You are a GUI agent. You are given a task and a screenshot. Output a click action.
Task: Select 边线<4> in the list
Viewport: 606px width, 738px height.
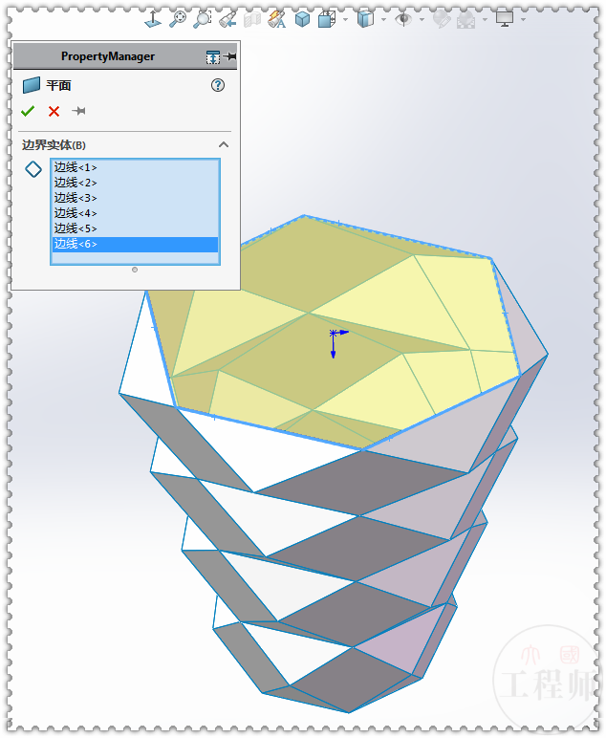tap(135, 213)
